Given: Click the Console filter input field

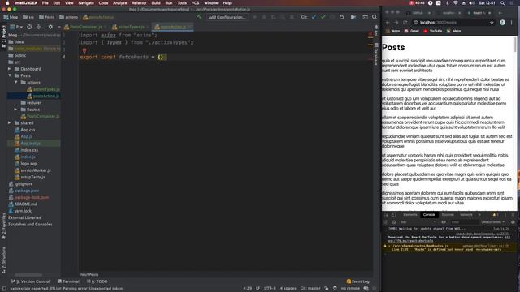Looking at the screenshot, I should coord(464,222).
